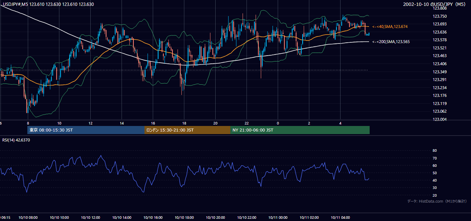Screen dimensions: 471x221
Task: Select the Tokyo 08:00-15:30 JST session bar
Action: pyautogui.click(x=86, y=130)
